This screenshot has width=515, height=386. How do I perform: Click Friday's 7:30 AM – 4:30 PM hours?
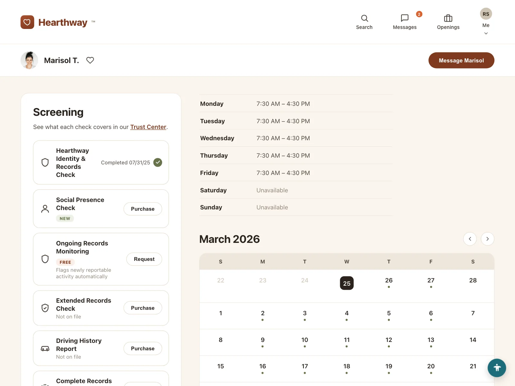tap(283, 173)
